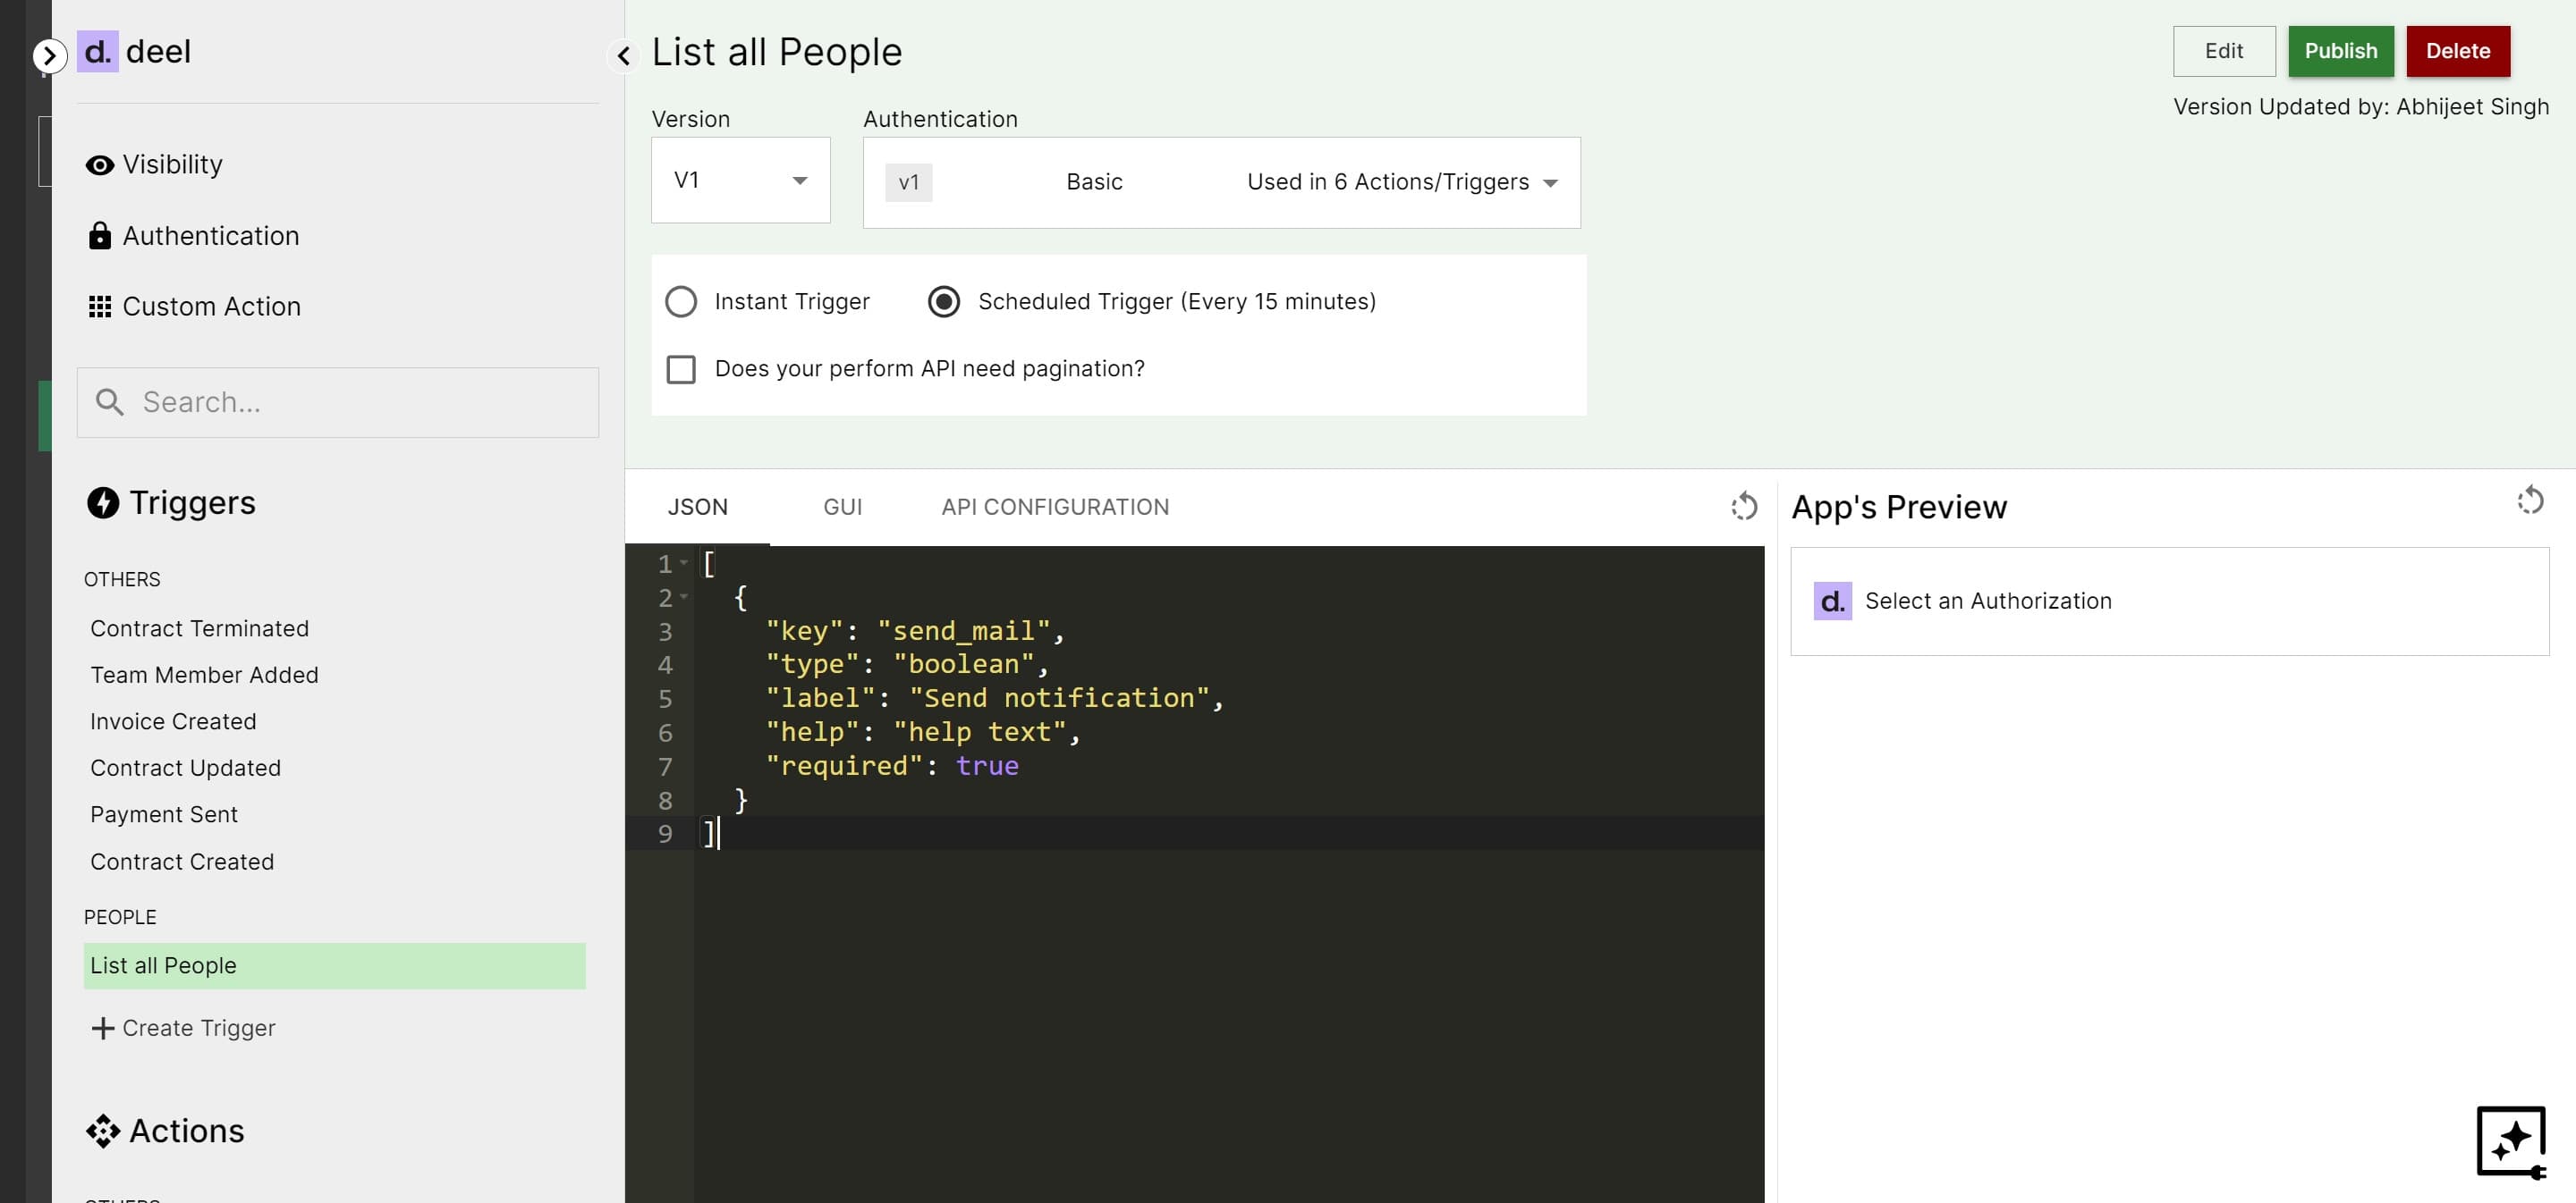Refresh the JSON editor with reset icon

1744,506
